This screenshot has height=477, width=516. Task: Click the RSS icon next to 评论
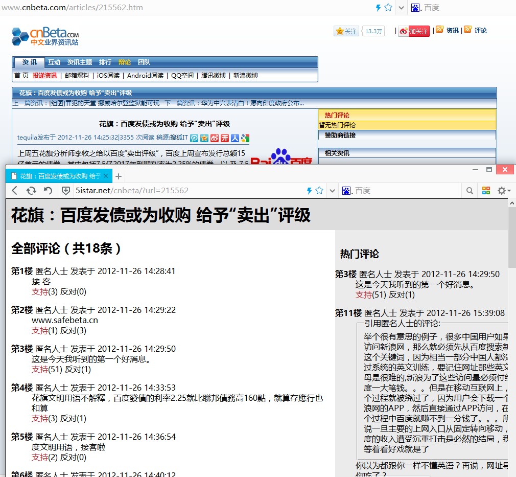468,30
